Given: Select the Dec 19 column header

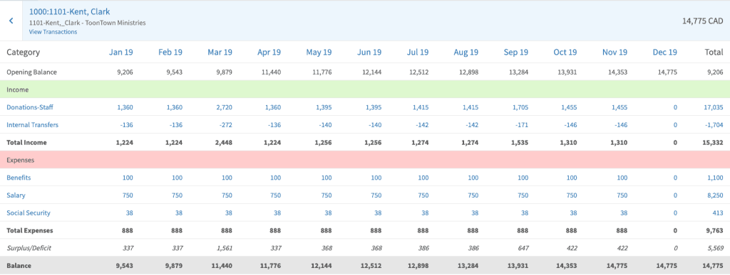Looking at the screenshot, I should click(665, 53).
